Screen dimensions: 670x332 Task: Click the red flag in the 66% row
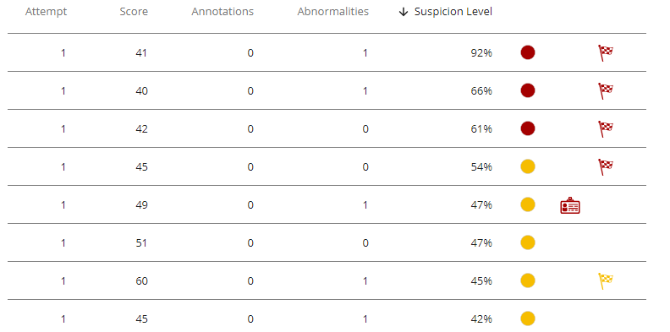[x=605, y=91]
